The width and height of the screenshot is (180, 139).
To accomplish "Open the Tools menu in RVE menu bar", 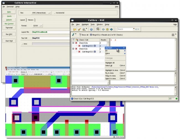I will click(92, 24).
